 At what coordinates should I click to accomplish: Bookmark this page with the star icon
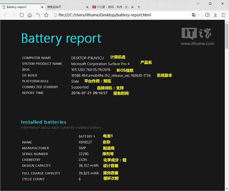[x=46, y=15]
